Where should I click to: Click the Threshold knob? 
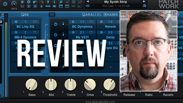click(109, 85)
